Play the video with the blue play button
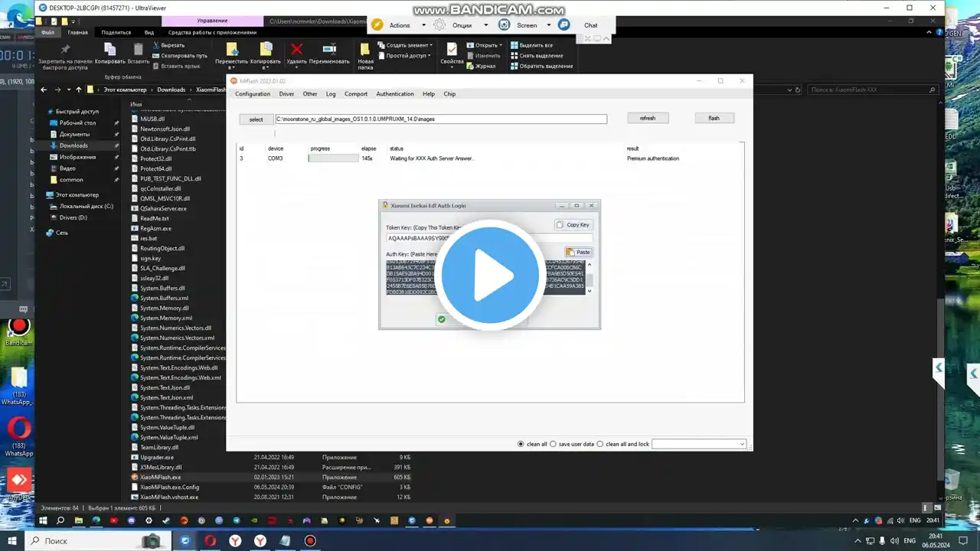The width and height of the screenshot is (980, 551). 490,276
